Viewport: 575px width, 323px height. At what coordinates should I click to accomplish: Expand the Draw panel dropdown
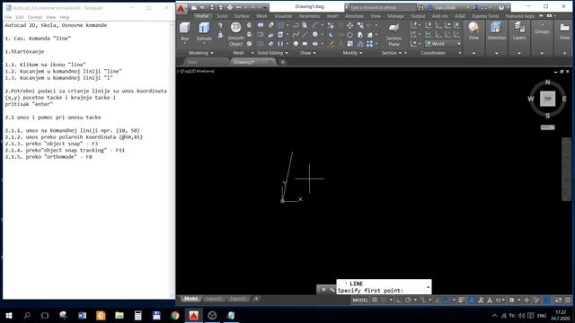(314, 53)
